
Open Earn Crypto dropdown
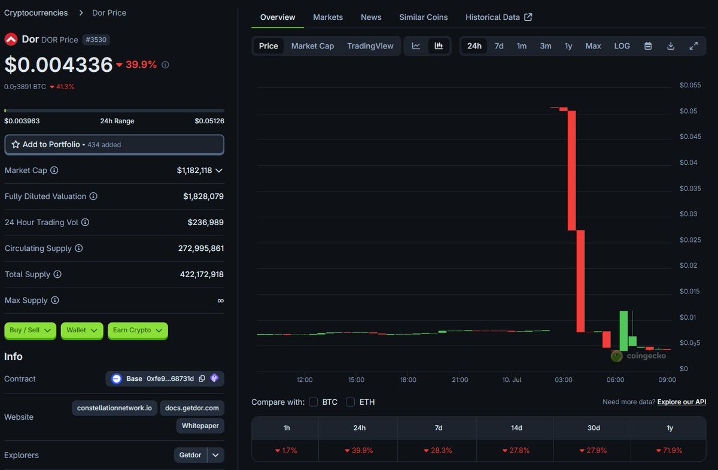pos(138,330)
